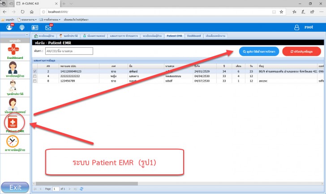Viewport: 326px width, 194px height.
Task: Open ตารางนัดผู้ป่วย clock icon
Action: [13, 141]
